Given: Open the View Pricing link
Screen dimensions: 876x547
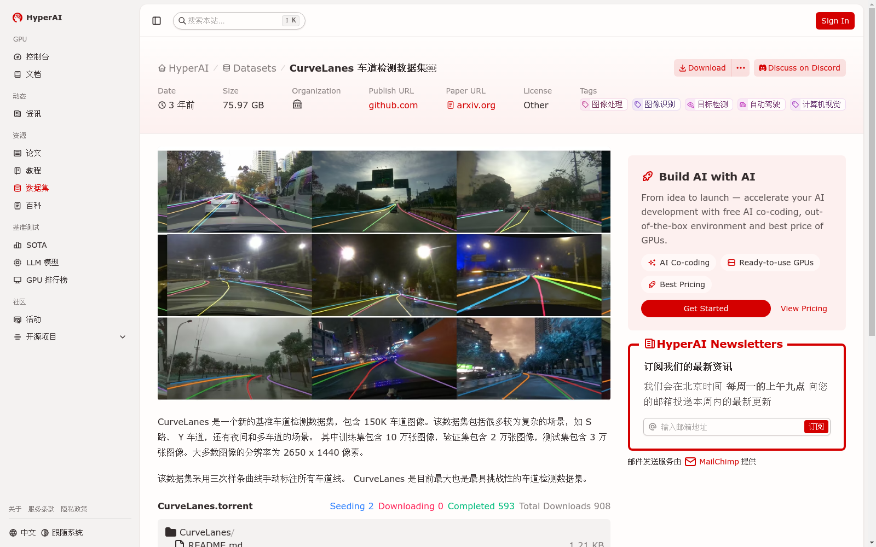Looking at the screenshot, I should point(804,309).
